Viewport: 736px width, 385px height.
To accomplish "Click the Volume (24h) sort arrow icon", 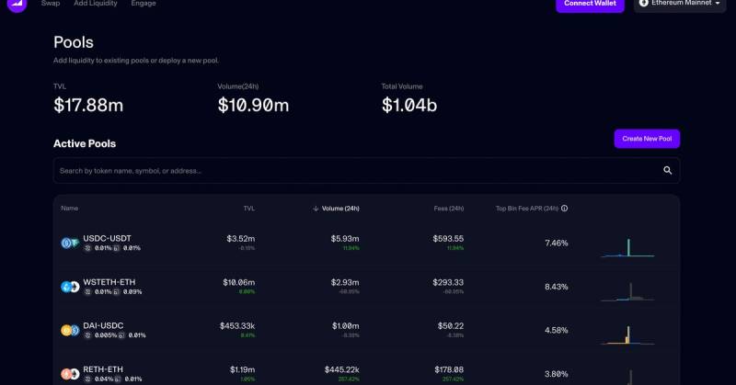I will (316, 209).
